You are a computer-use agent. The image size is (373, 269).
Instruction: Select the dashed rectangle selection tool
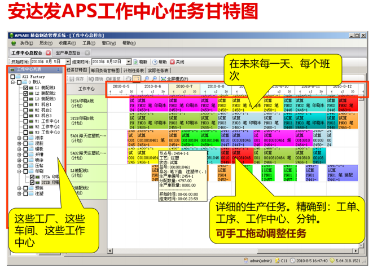[x=137, y=78]
